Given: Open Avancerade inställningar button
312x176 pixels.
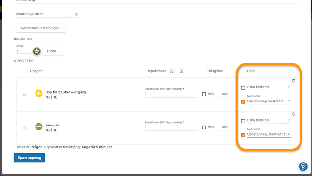Looking at the screenshot, I should tap(41, 28).
